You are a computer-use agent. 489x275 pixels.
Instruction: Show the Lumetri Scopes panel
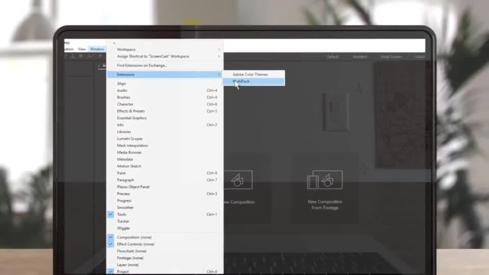130,139
